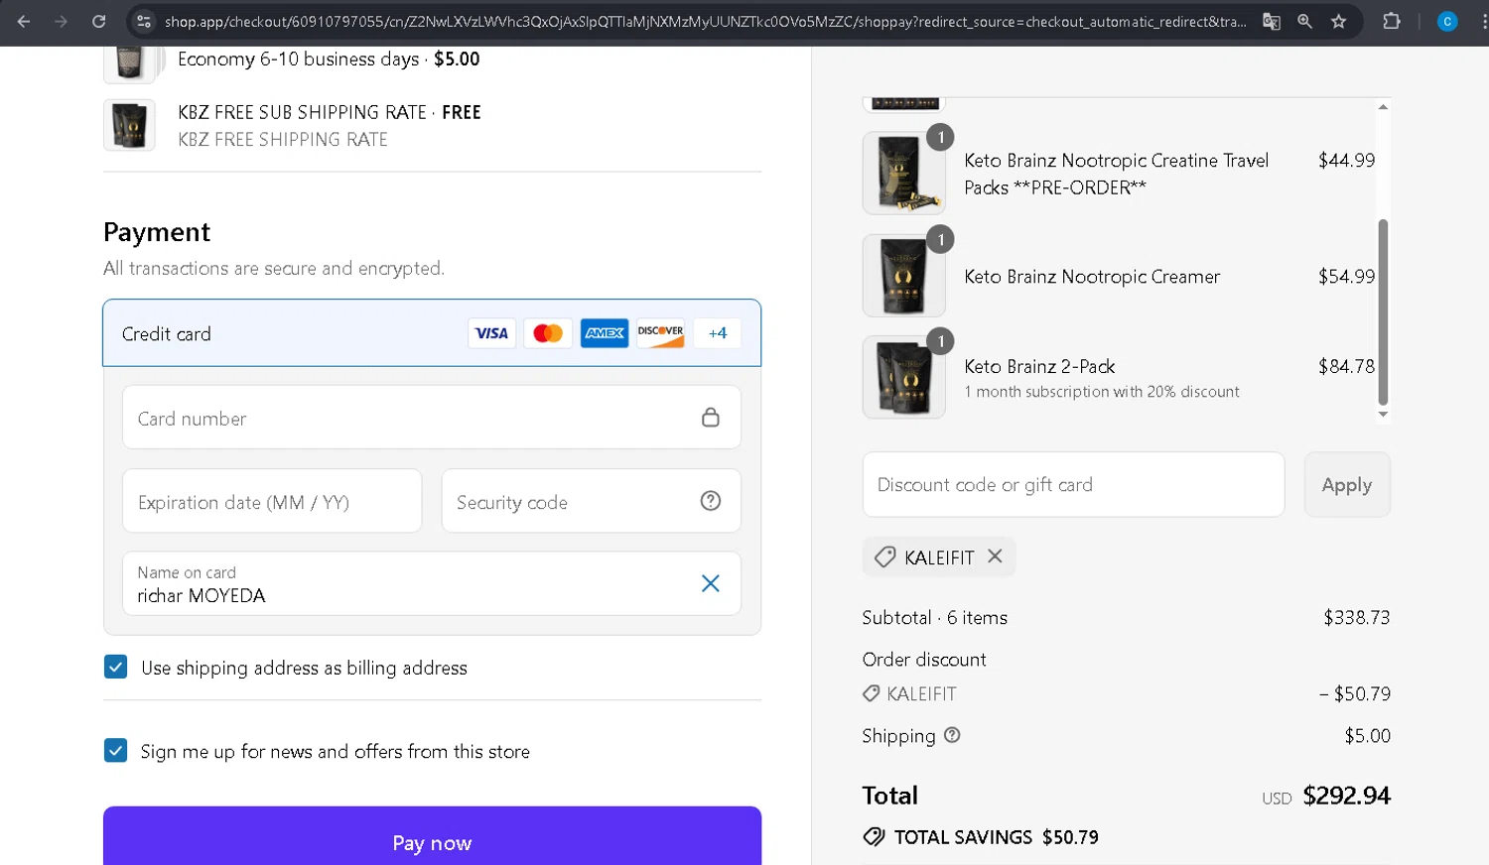Click the Discover card logo

click(660, 333)
